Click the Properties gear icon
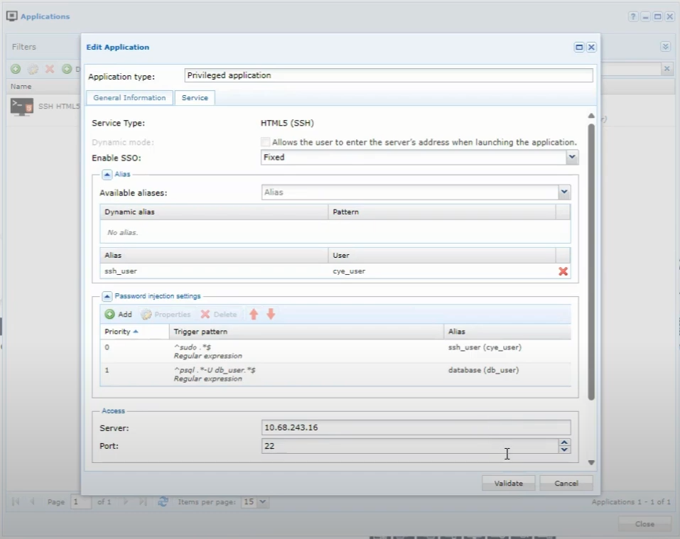Image resolution: width=680 pixels, height=539 pixels. click(147, 314)
